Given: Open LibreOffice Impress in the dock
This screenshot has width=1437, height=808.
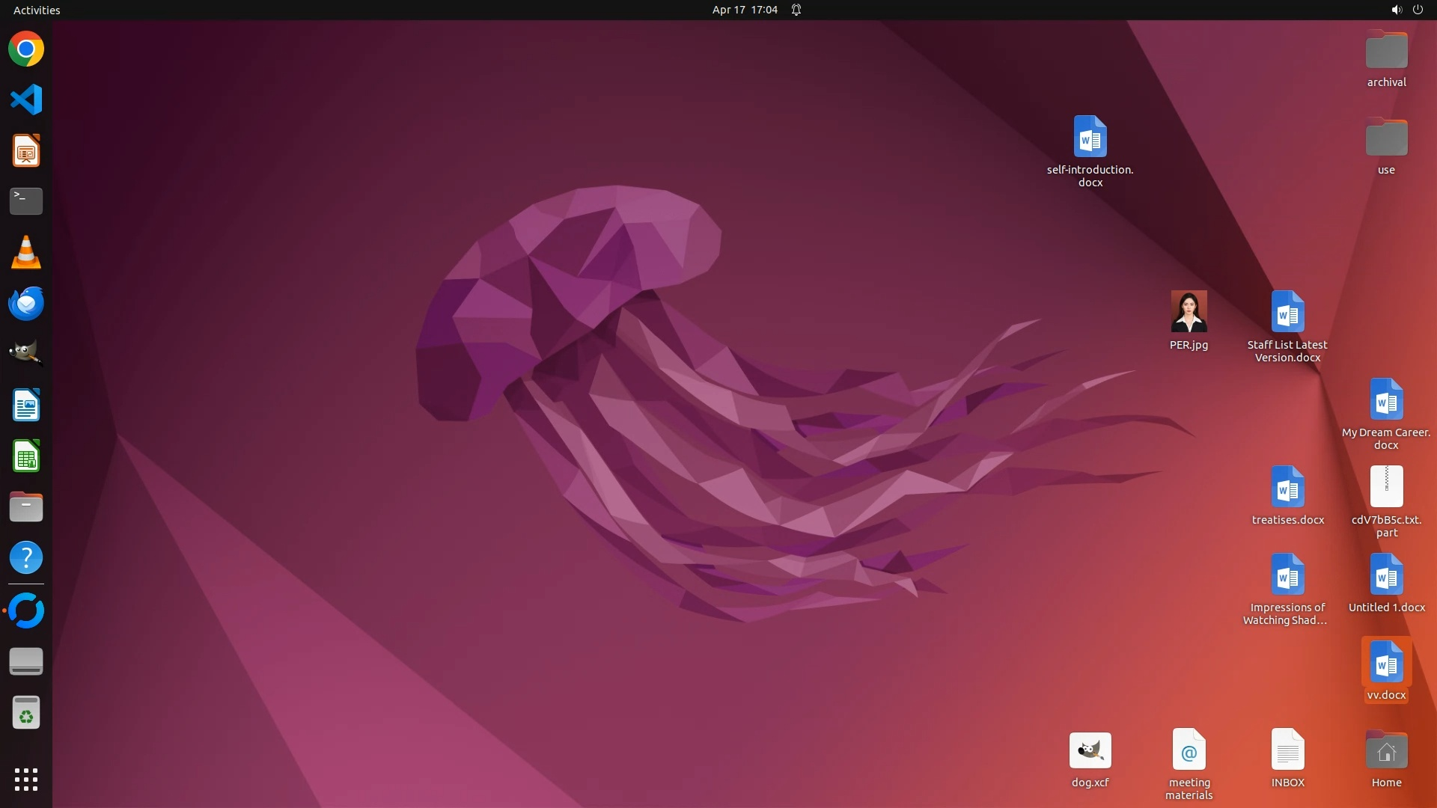Looking at the screenshot, I should [26, 151].
